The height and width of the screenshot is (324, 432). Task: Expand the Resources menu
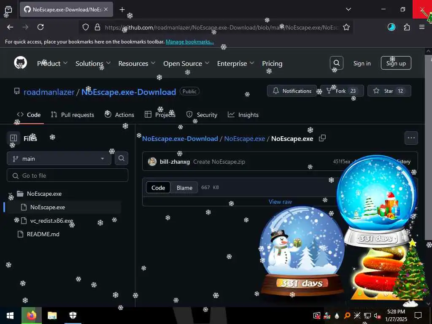click(137, 63)
